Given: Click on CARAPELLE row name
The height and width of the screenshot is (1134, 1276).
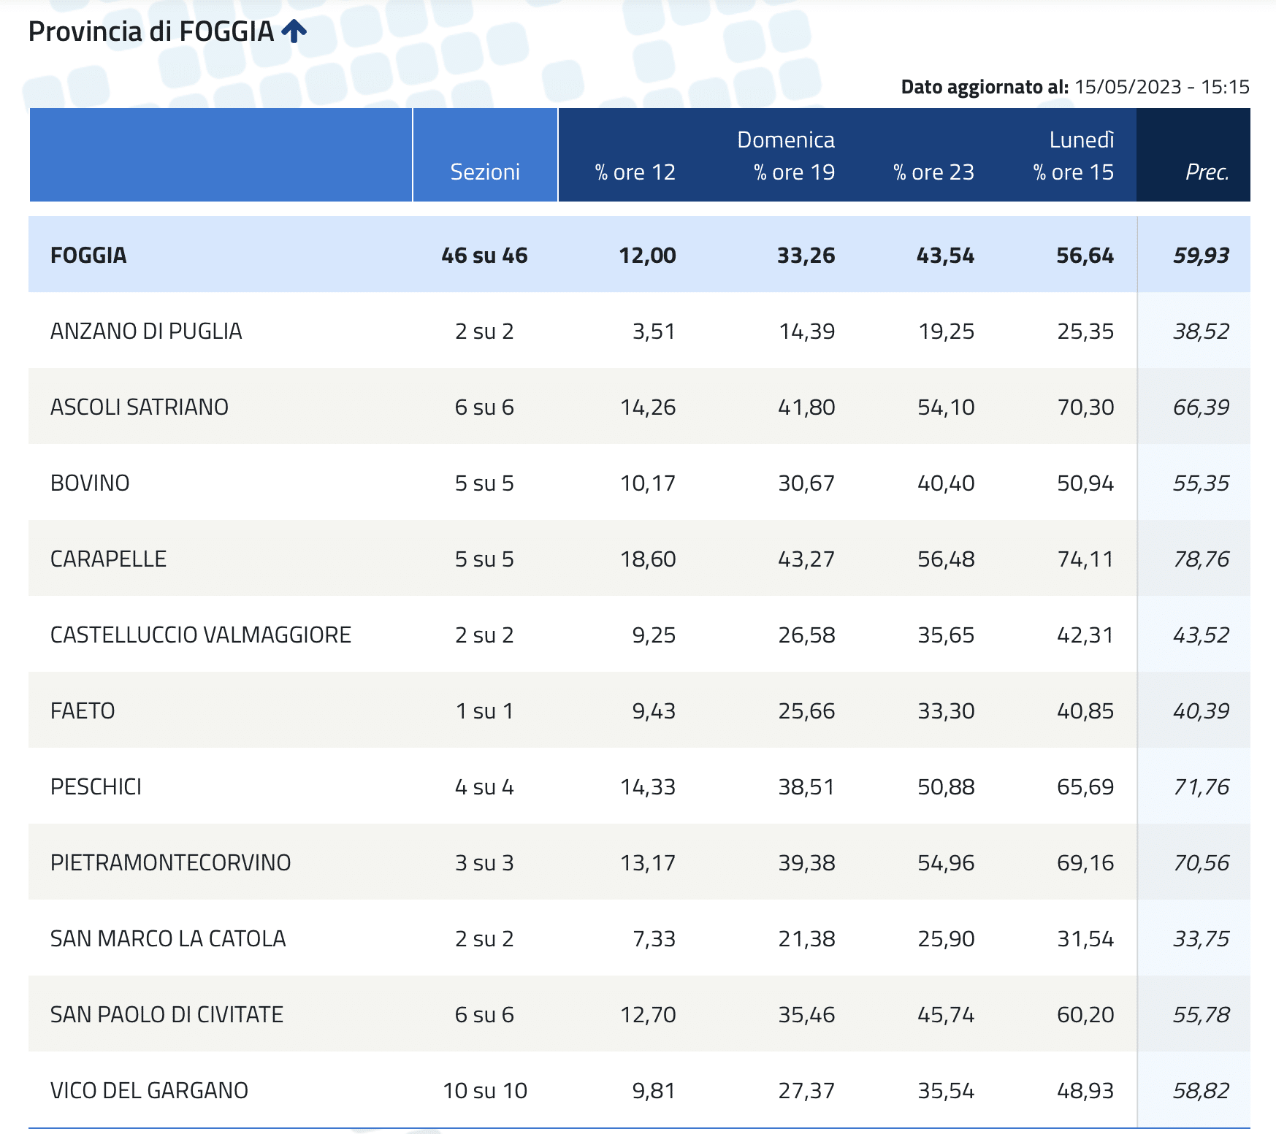Looking at the screenshot, I should pyautogui.click(x=108, y=559).
